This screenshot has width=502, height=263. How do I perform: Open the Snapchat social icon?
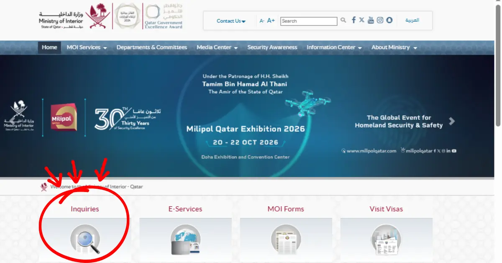click(389, 20)
